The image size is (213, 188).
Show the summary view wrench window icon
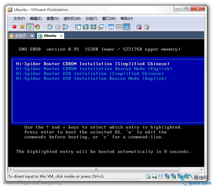111,27
